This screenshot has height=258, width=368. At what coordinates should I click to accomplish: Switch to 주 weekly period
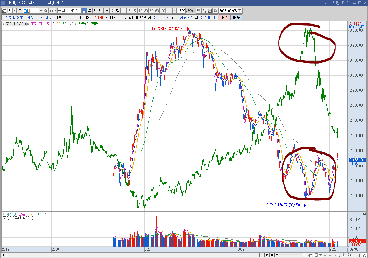(x=89, y=11)
